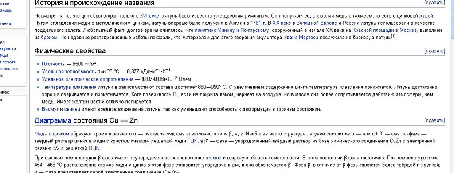This screenshot has height=173, width=454.
Task: Follow Удельное электрическое сопротивление link
Action: coord(87,79)
